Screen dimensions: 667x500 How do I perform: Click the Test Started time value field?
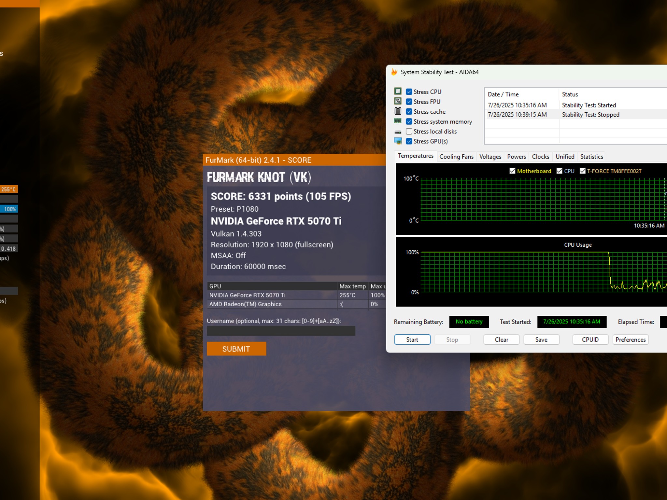(x=572, y=322)
